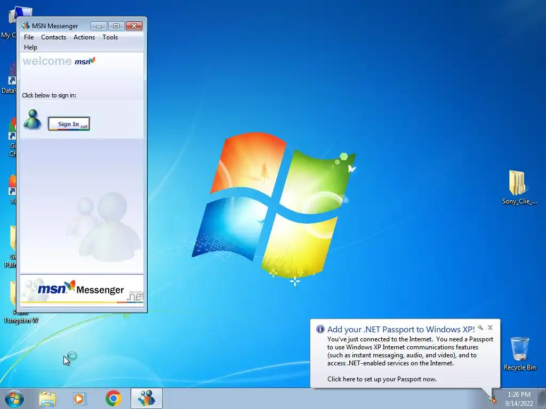546x409 pixels.
Task: Open the Windows Start menu
Action: coord(14,398)
